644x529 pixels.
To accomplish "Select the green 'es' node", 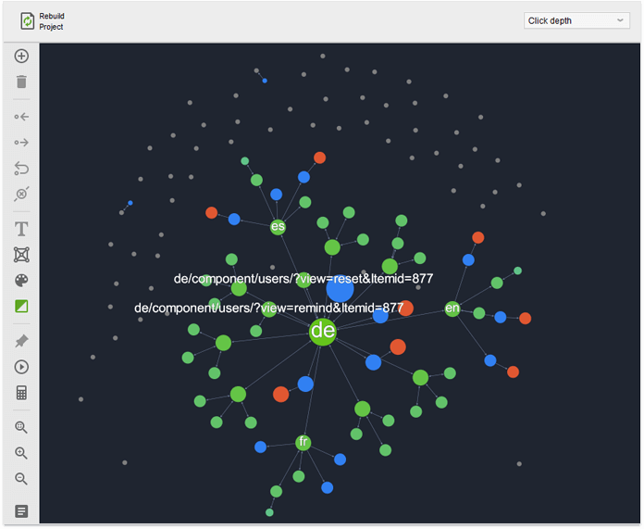I will (x=278, y=227).
